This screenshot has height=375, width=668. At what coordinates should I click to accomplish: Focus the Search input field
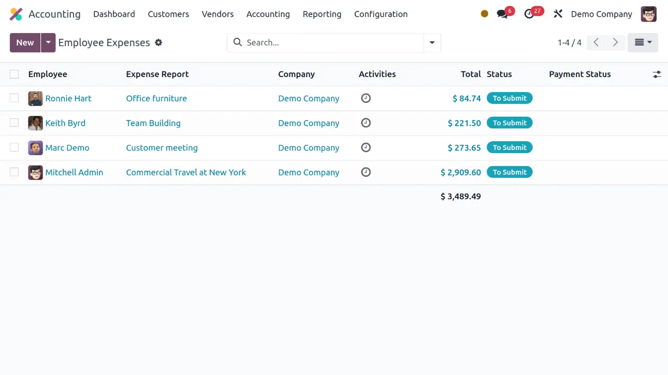pos(331,42)
